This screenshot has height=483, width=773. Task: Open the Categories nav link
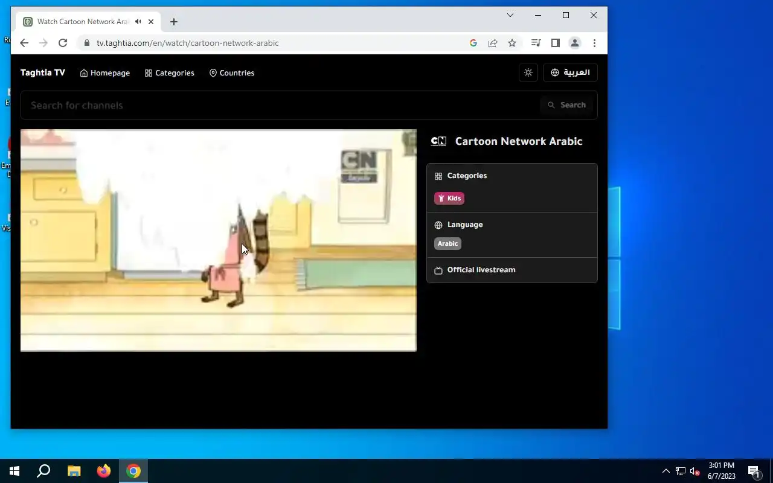pyautogui.click(x=170, y=73)
